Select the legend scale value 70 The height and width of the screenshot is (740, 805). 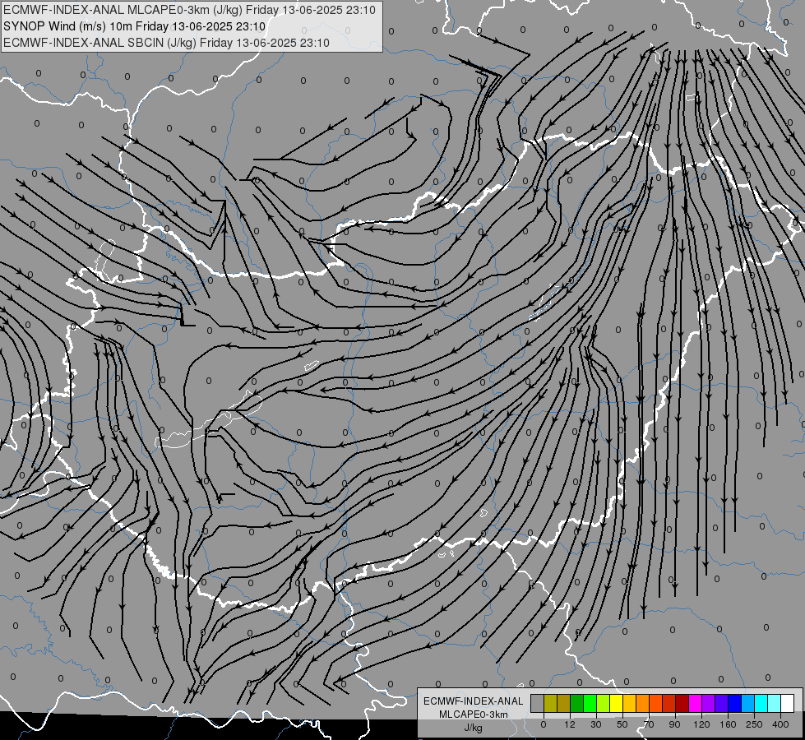tap(649, 724)
